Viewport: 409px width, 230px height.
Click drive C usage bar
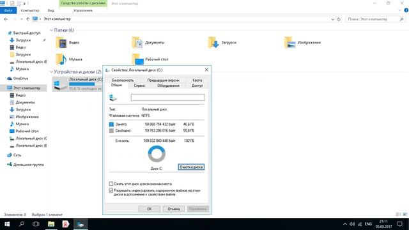85,84
